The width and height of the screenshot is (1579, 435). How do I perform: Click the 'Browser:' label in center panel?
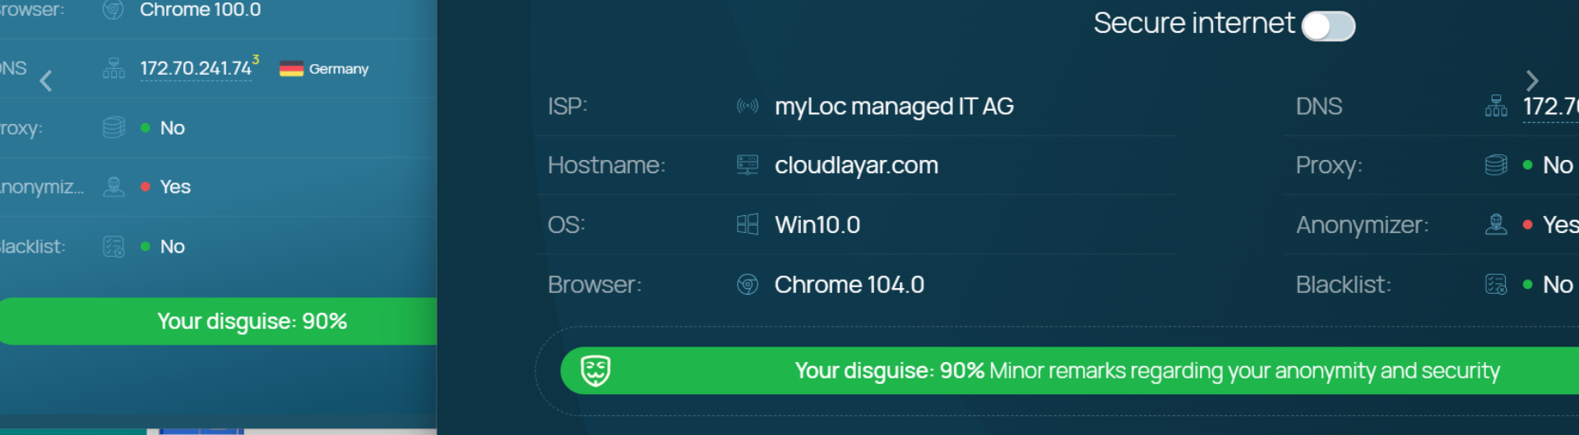[x=595, y=285]
